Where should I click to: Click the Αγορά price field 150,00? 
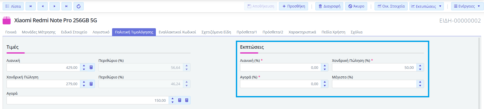coord(88,100)
